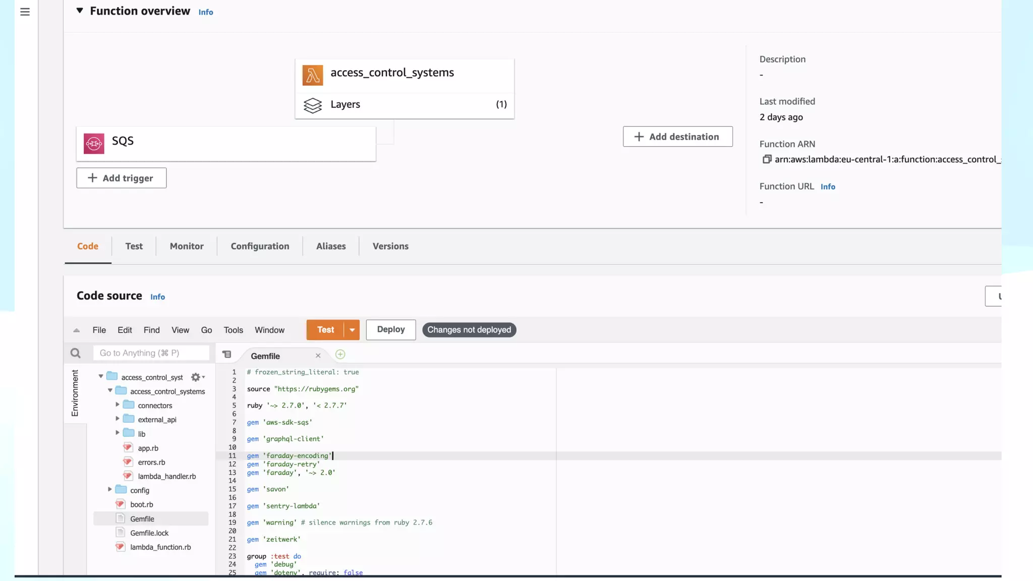Close the Gemfile editor tab
This screenshot has height=581, width=1033.
pyautogui.click(x=318, y=356)
